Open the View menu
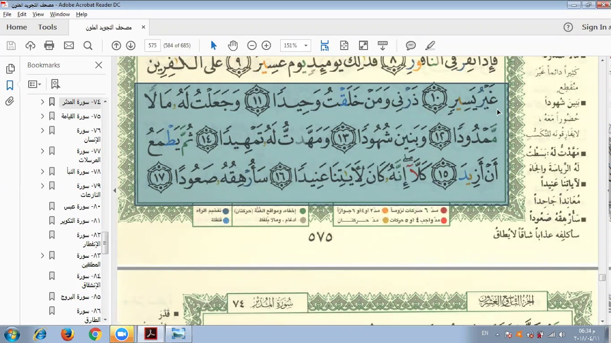 [x=38, y=14]
